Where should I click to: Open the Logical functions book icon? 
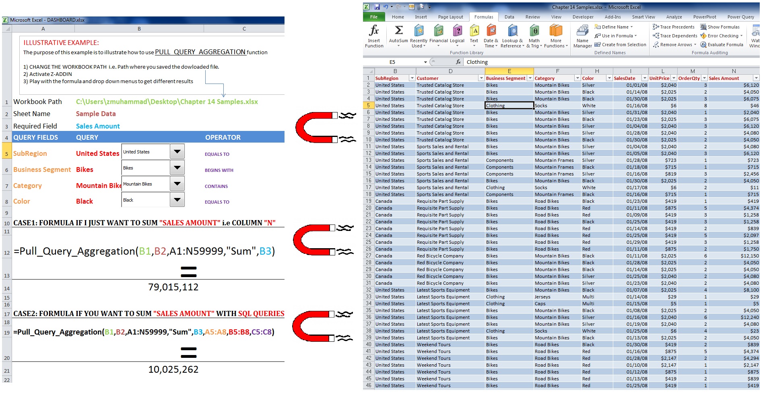[x=457, y=30]
